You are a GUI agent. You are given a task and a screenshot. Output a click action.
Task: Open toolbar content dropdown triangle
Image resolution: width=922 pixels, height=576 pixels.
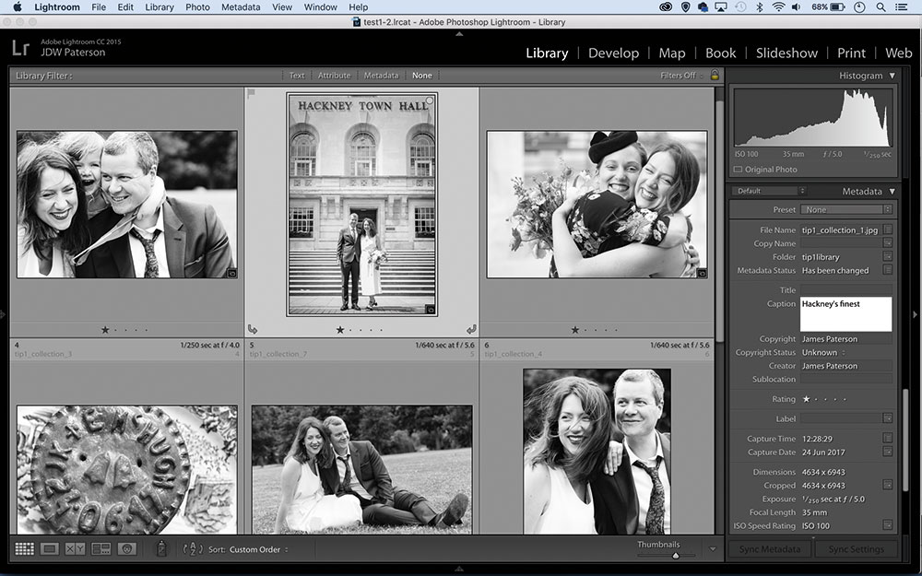[713, 549]
